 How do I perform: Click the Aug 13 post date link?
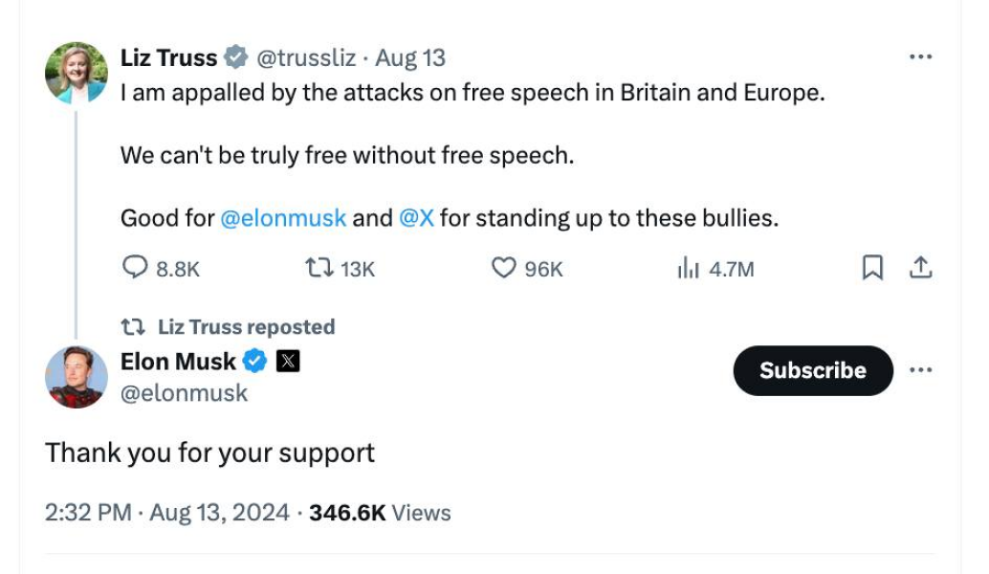410,57
